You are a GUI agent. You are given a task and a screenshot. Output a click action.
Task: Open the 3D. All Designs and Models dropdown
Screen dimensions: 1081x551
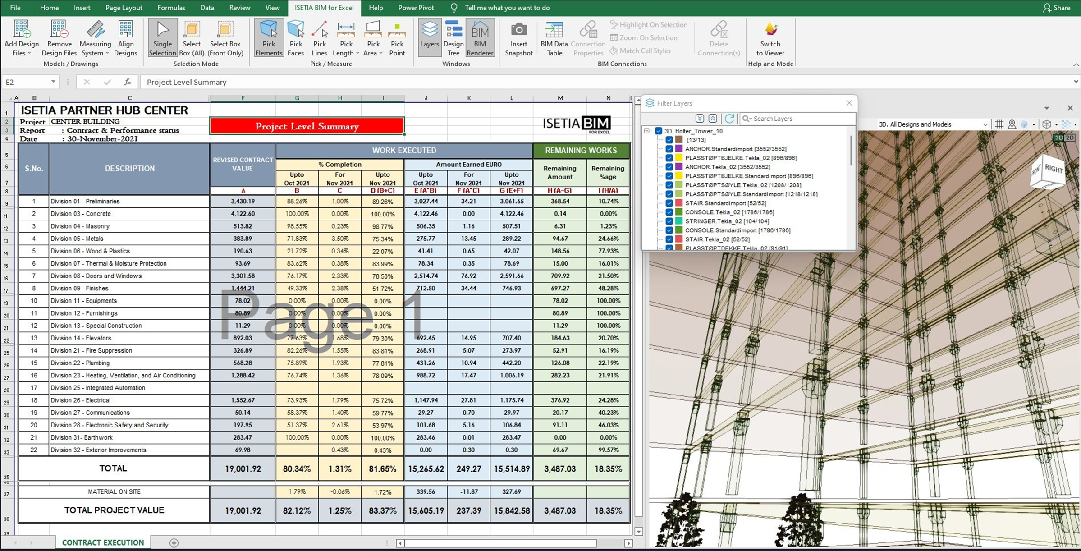pos(933,124)
